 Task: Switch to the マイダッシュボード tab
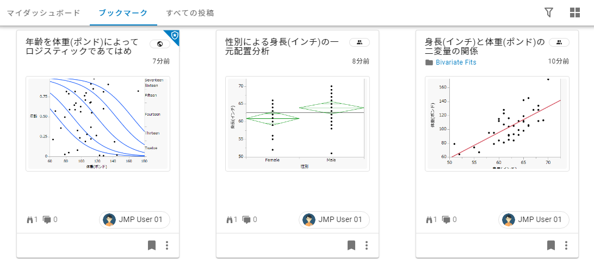(x=44, y=13)
